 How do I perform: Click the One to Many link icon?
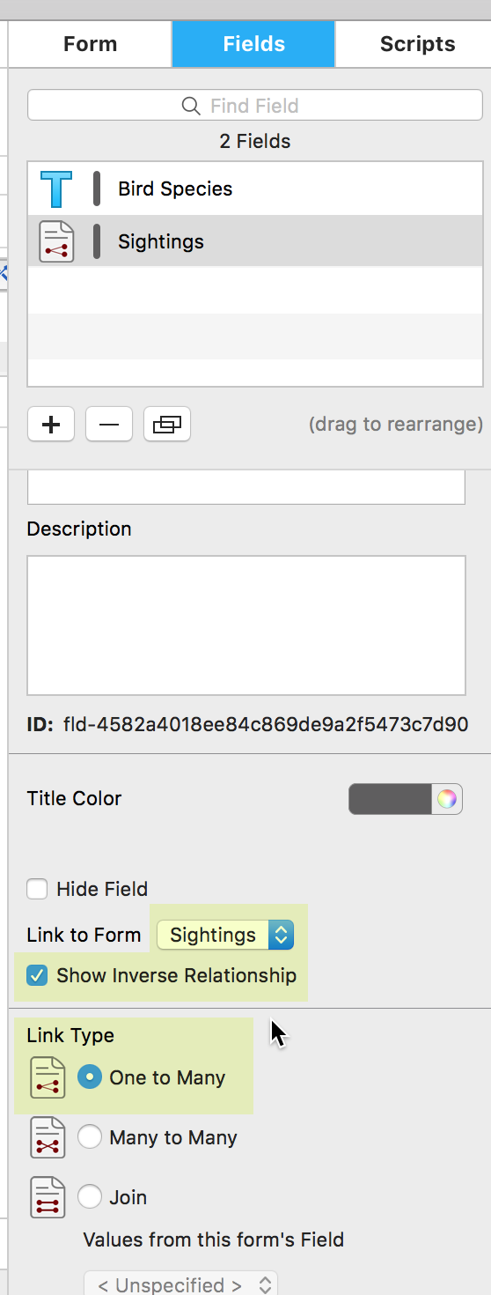(x=48, y=1078)
